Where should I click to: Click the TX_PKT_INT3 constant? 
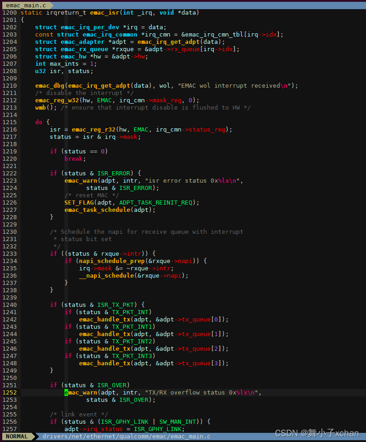132,356
